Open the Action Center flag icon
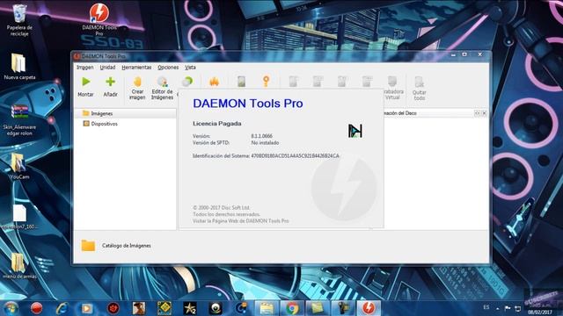 508,308
